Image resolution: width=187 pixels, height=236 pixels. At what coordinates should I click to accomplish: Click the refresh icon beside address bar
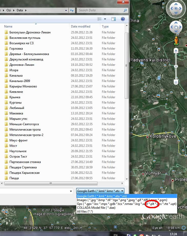(72, 10)
